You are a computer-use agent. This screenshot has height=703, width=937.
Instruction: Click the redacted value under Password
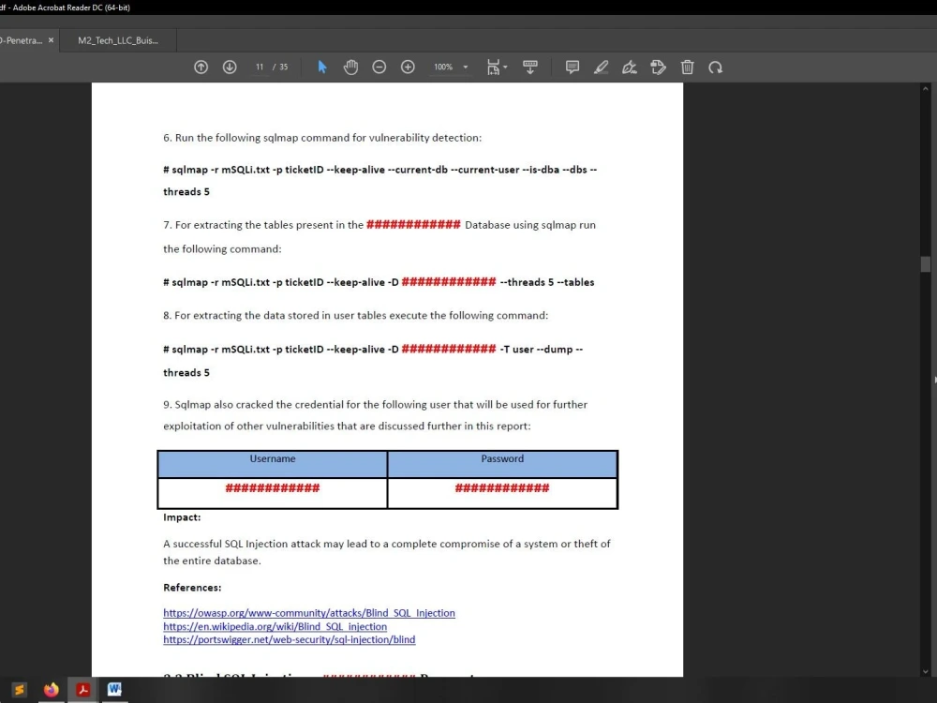point(502,487)
